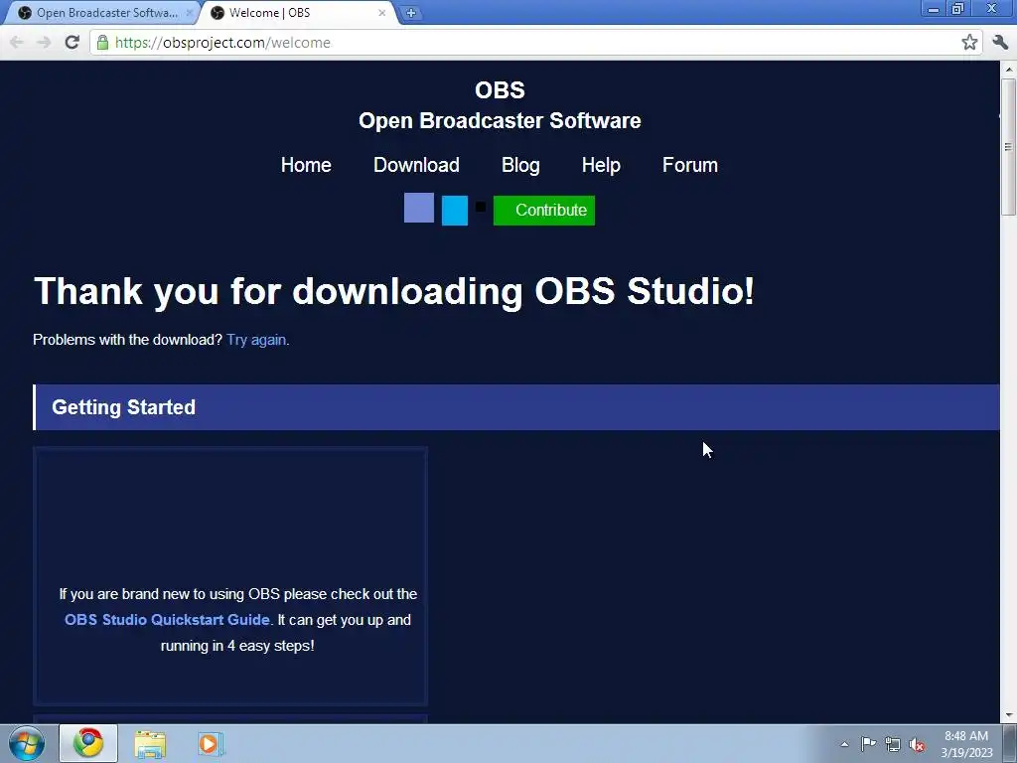
Task: Open the Blog navigation link
Action: pos(520,165)
